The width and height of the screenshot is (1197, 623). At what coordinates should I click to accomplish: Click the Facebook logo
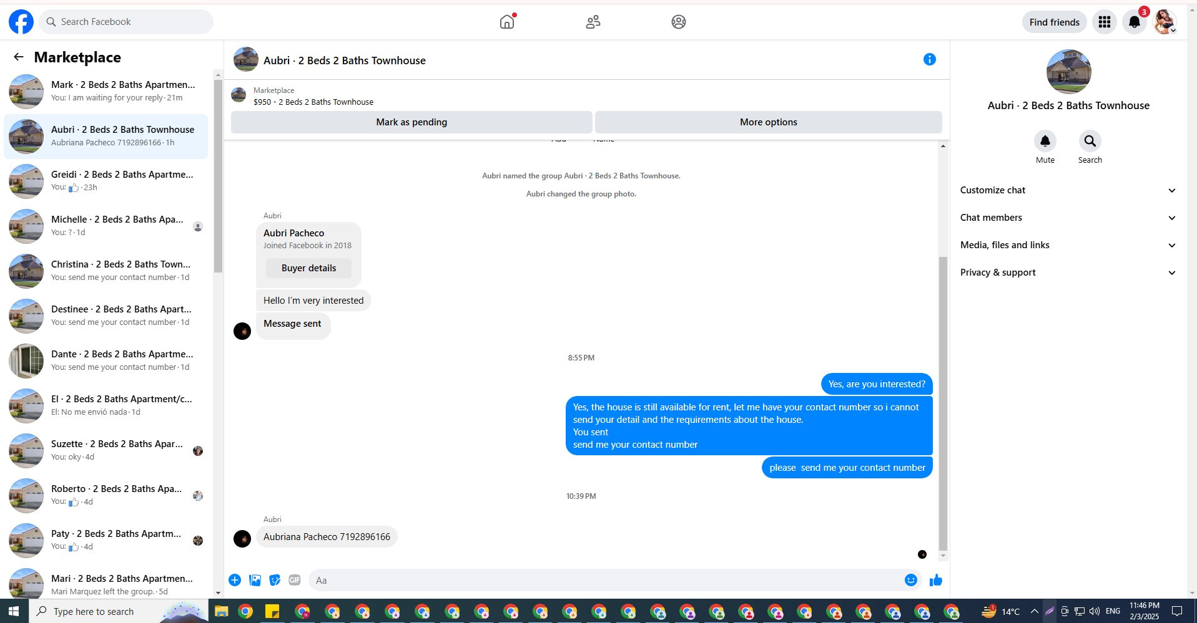[x=21, y=22]
